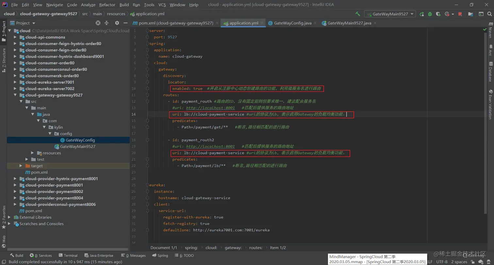Open the Refactor menu

(x=107, y=5)
